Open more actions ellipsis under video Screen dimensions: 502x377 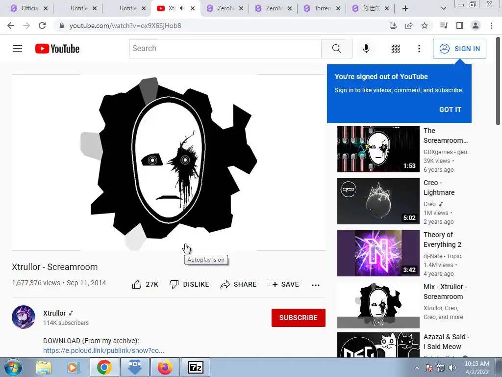[x=316, y=285]
